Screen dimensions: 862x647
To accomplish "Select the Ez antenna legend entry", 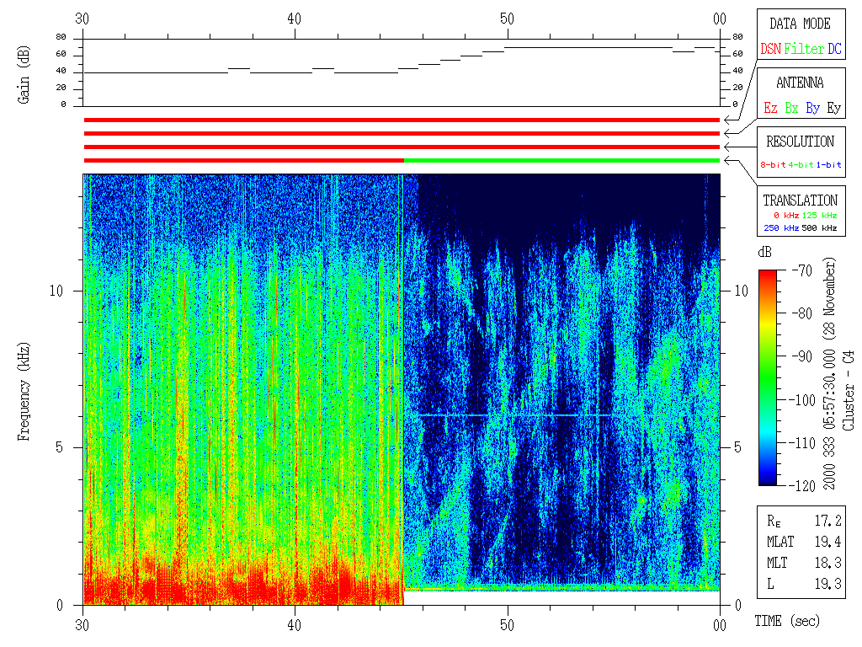I will [770, 109].
